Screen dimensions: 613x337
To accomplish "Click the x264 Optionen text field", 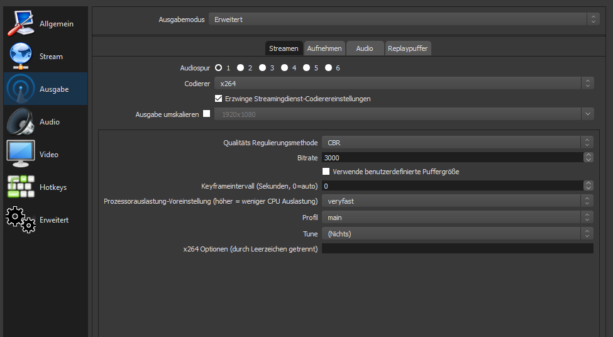I will coord(457,248).
